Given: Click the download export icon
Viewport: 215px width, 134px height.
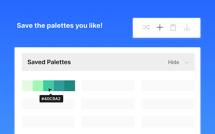Looking at the screenshot, I should click(187, 27).
